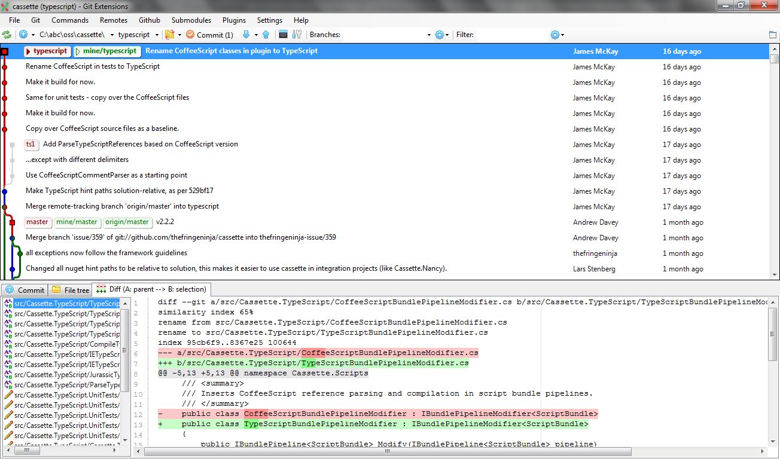The image size is (780, 459).
Task: Expand the stash icon dropdown arrow
Action: [x=179, y=35]
